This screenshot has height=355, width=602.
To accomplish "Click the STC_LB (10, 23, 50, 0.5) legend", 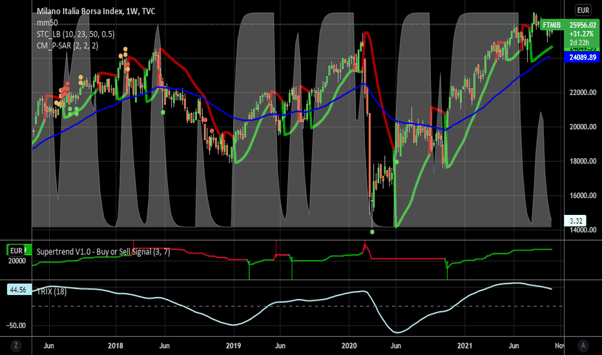I will [x=76, y=34].
